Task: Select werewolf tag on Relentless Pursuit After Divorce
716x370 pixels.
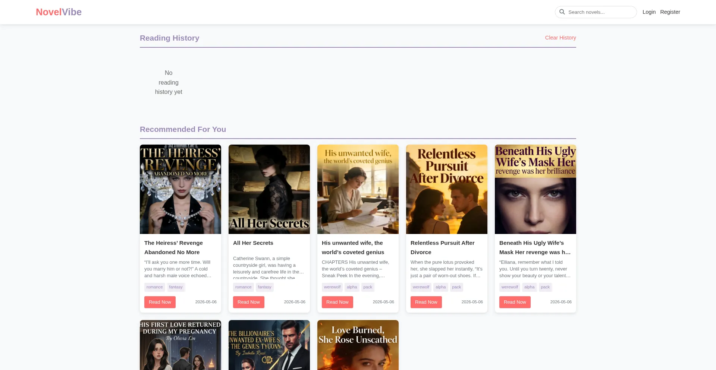Action: coord(421,287)
